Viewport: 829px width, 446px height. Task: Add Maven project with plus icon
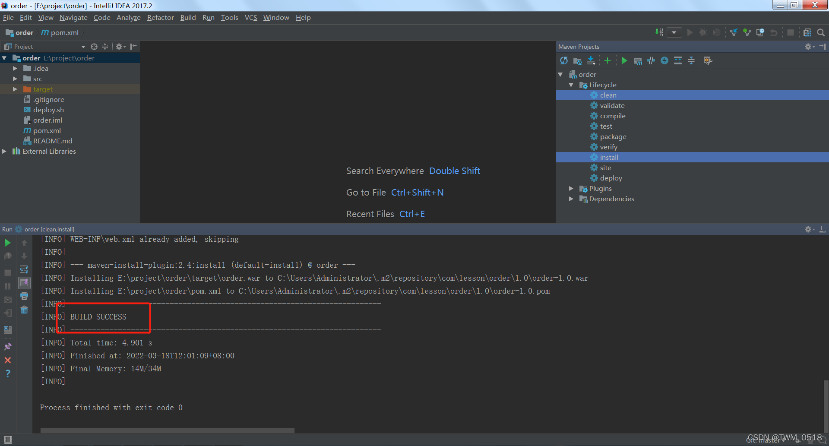[608, 61]
